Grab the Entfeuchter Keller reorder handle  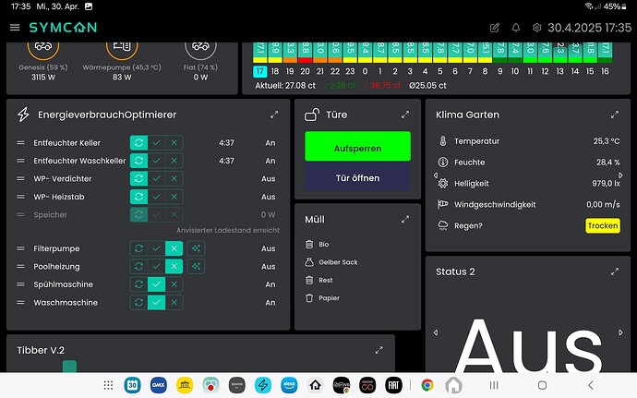coord(20,143)
